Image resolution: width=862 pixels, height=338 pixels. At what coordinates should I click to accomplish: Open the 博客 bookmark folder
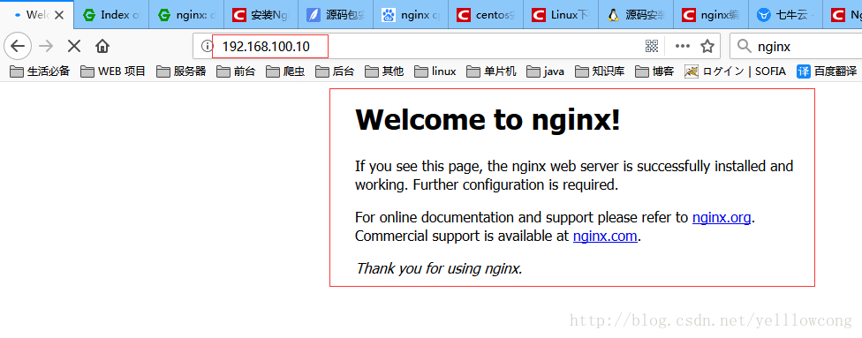point(654,71)
